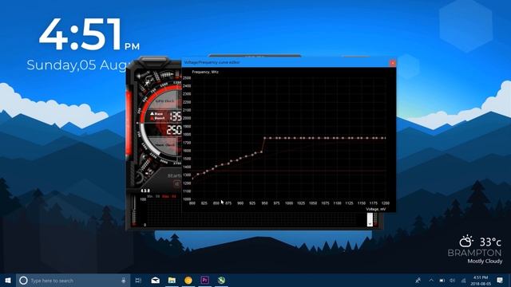Click the green round app icon in taskbar

(221, 280)
